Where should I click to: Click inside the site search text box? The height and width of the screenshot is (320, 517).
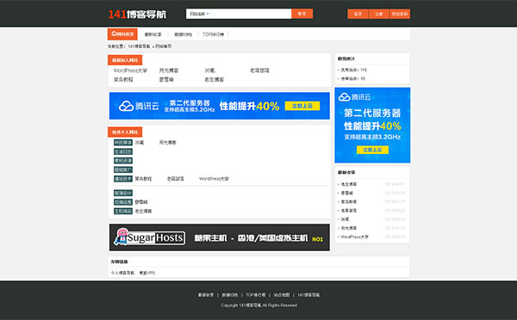(250, 14)
